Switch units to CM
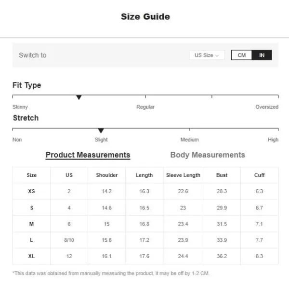The width and height of the screenshot is (289, 289). [x=241, y=55]
